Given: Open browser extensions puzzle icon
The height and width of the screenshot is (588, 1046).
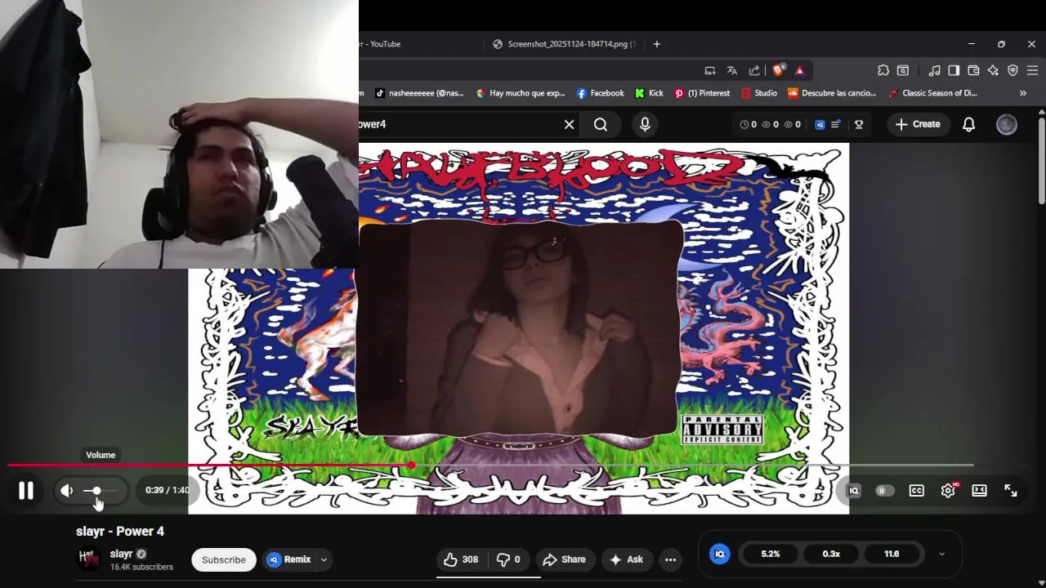Looking at the screenshot, I should (883, 70).
